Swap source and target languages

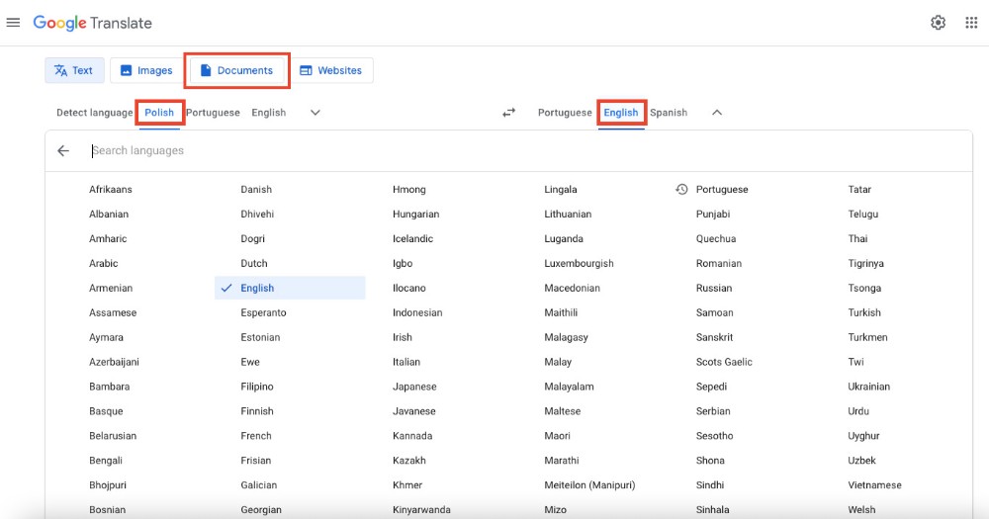[x=508, y=113]
